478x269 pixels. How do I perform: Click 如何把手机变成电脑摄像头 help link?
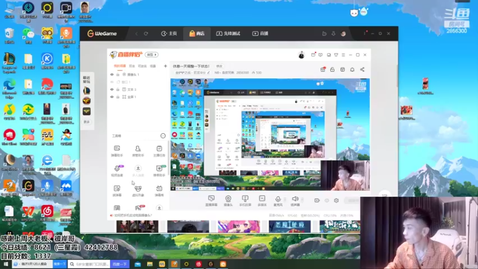point(133,215)
